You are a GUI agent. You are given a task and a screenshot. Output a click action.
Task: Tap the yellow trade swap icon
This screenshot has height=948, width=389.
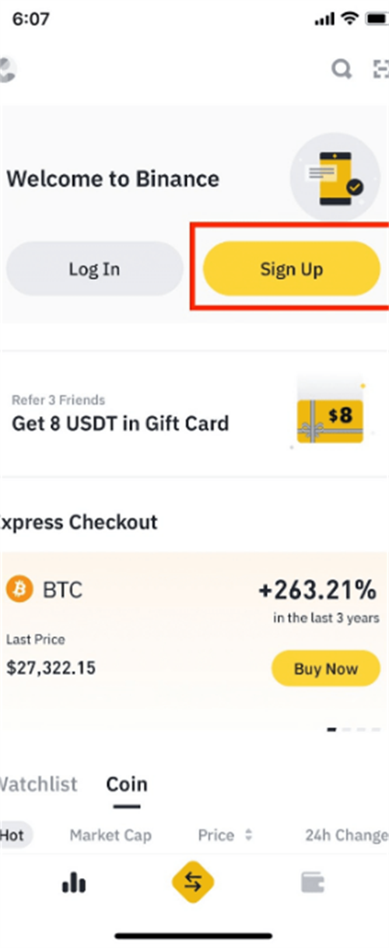coord(193,882)
